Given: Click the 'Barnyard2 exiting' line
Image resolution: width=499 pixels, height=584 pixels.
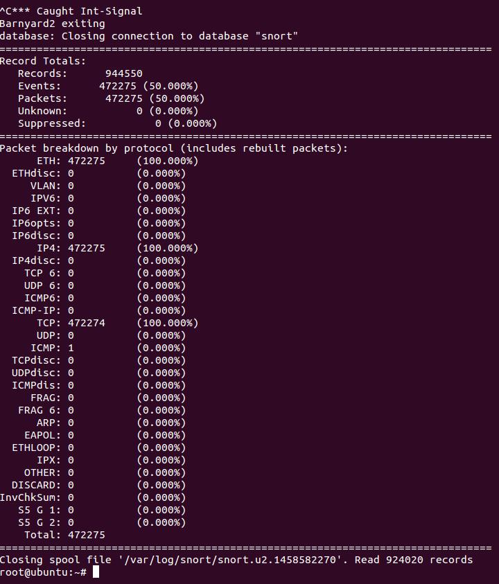Looking at the screenshot, I should pos(52,24).
